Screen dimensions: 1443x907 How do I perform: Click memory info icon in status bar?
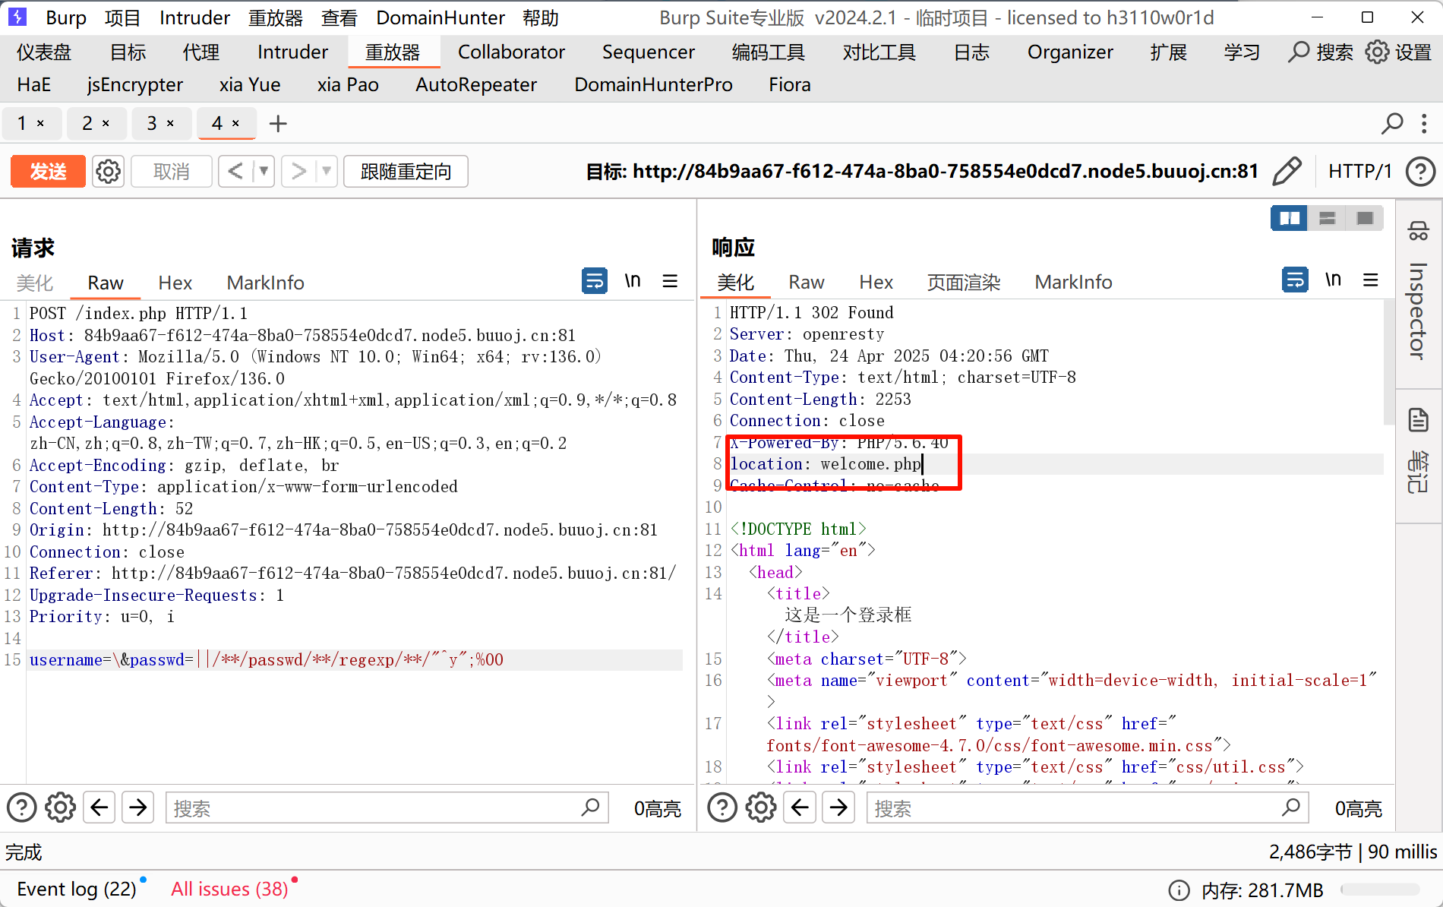click(1179, 890)
